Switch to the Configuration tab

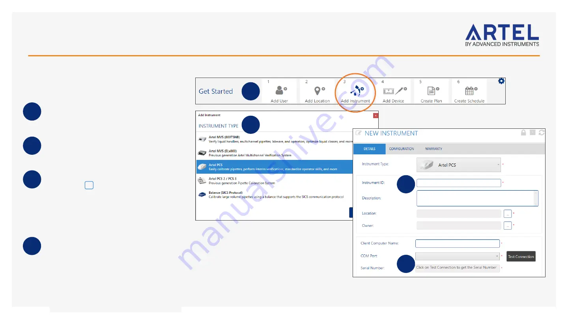pos(402,149)
